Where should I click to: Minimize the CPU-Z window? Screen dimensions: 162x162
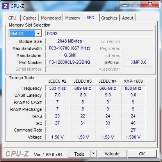125,5
